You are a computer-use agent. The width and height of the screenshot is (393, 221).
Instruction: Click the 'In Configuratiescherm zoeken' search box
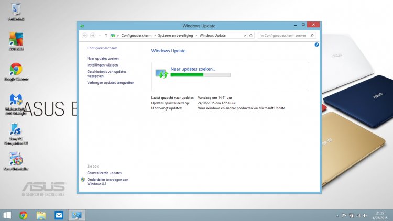pos(283,35)
